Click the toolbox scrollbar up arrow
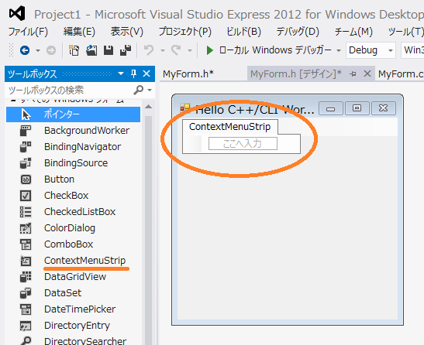This screenshot has height=345, width=424. click(x=148, y=107)
